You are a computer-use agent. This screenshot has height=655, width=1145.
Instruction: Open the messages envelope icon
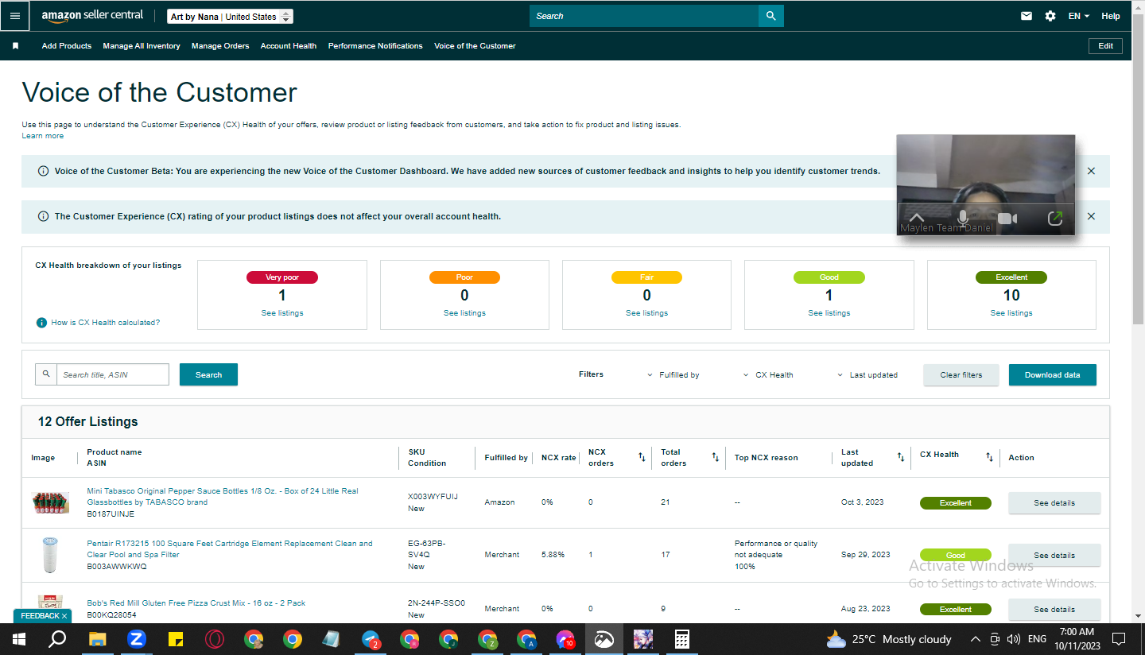point(1027,16)
